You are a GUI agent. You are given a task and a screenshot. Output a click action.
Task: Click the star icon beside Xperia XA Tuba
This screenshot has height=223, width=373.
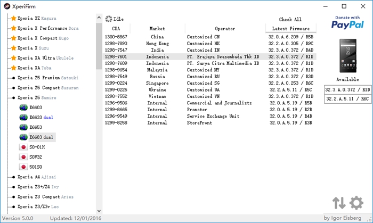13,68
